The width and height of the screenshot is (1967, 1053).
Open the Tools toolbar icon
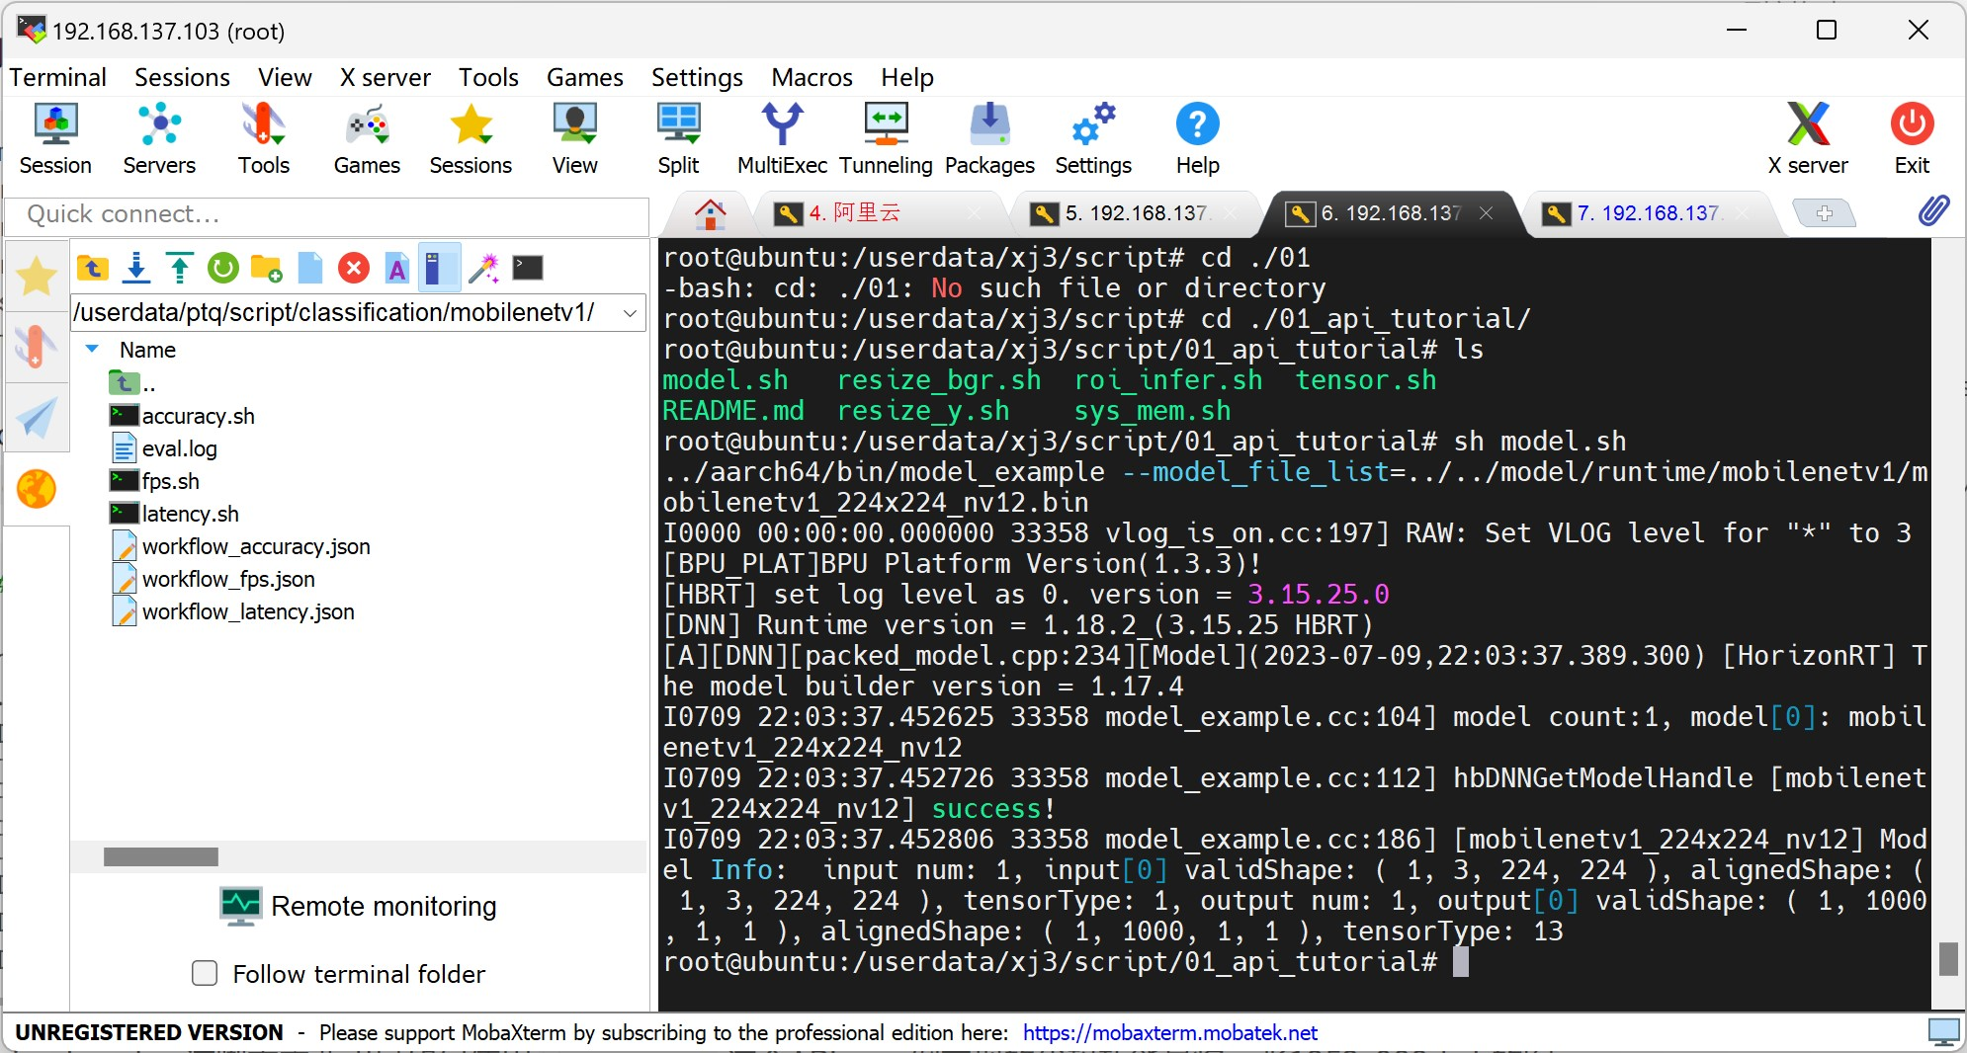[263, 139]
